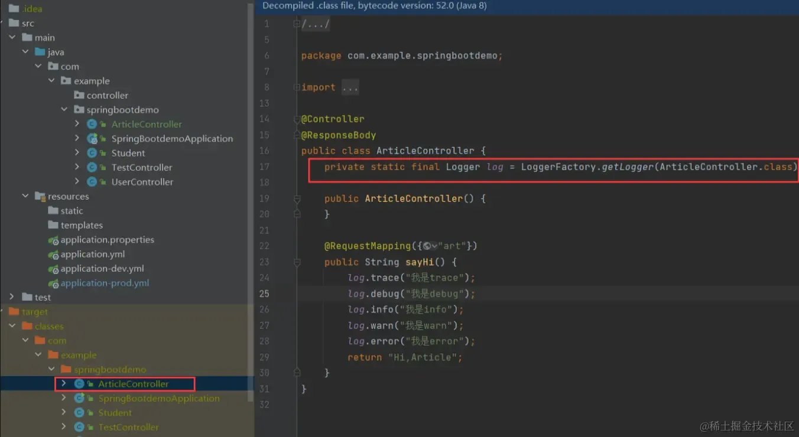799x437 pixels.
Task: Click application.yml Spring config icon
Action: point(53,254)
